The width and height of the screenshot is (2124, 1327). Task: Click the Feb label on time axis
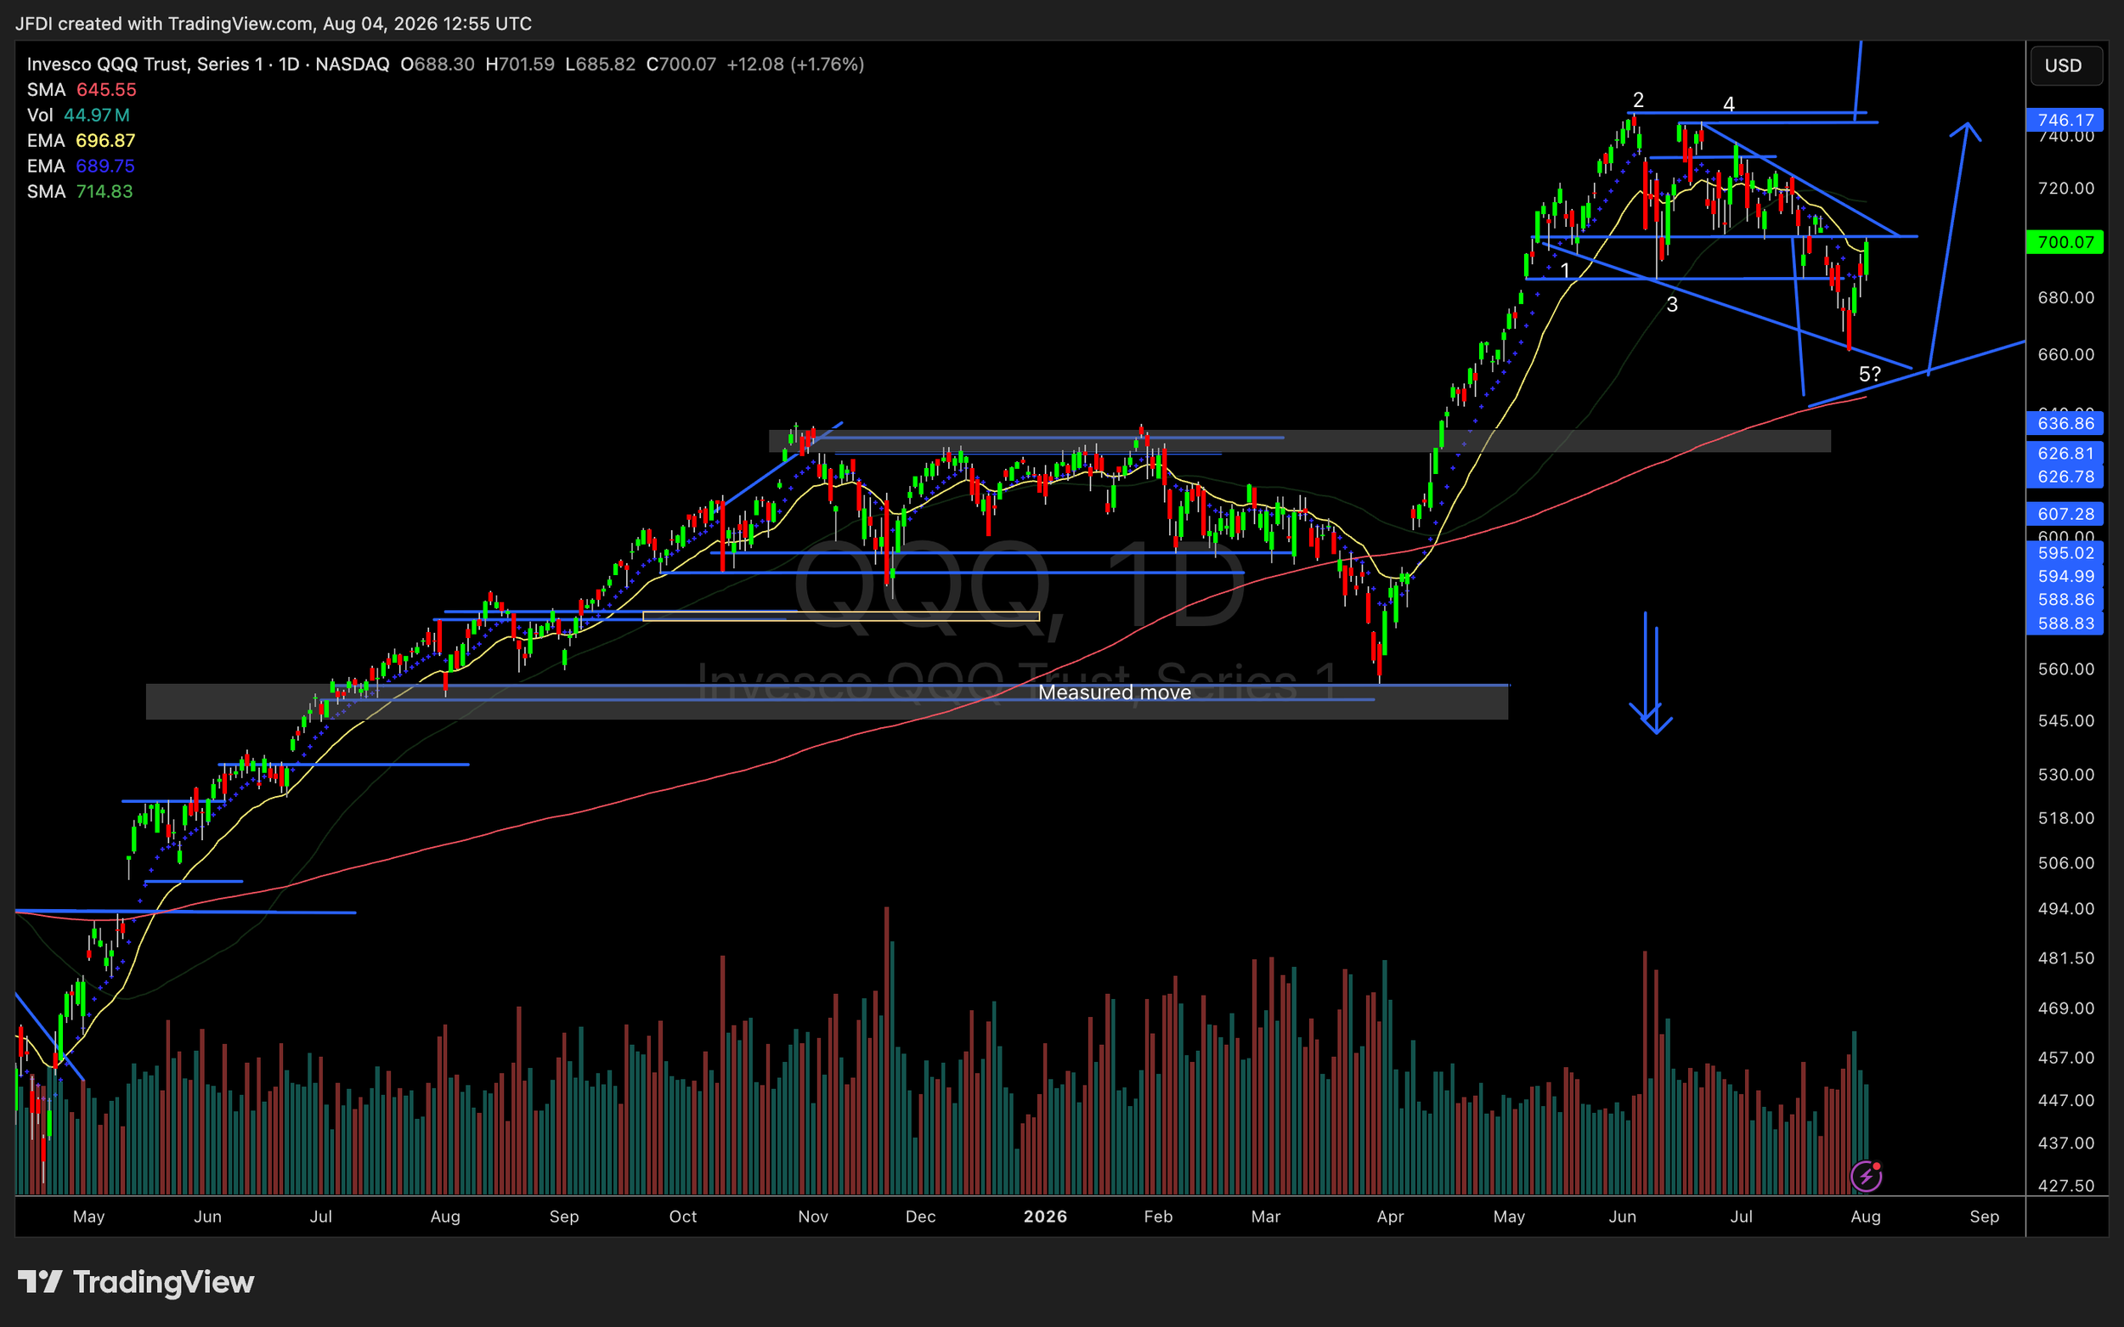pyautogui.click(x=1158, y=1217)
